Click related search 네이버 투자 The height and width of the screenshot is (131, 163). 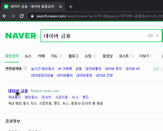point(113,69)
